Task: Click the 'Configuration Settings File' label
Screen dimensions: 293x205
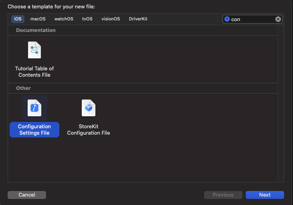Action: point(34,130)
